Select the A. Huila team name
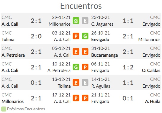The width and height of the screenshot is (162, 113). click(153, 101)
